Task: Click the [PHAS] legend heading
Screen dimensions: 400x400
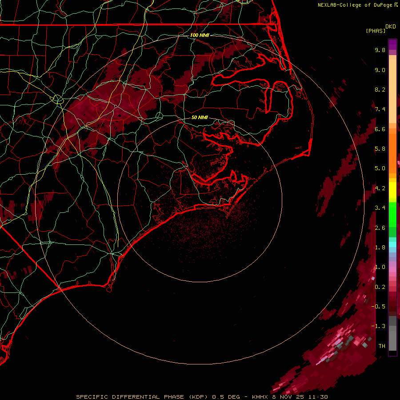Action: coord(376,31)
